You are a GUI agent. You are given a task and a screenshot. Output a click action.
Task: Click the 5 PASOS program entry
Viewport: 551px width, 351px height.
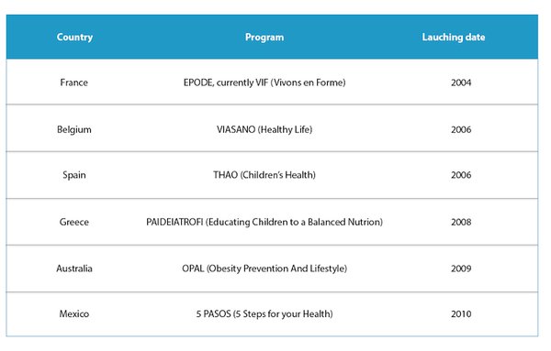(264, 313)
